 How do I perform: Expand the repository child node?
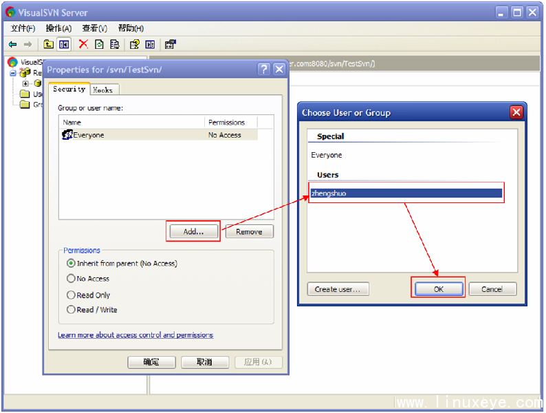coord(25,84)
